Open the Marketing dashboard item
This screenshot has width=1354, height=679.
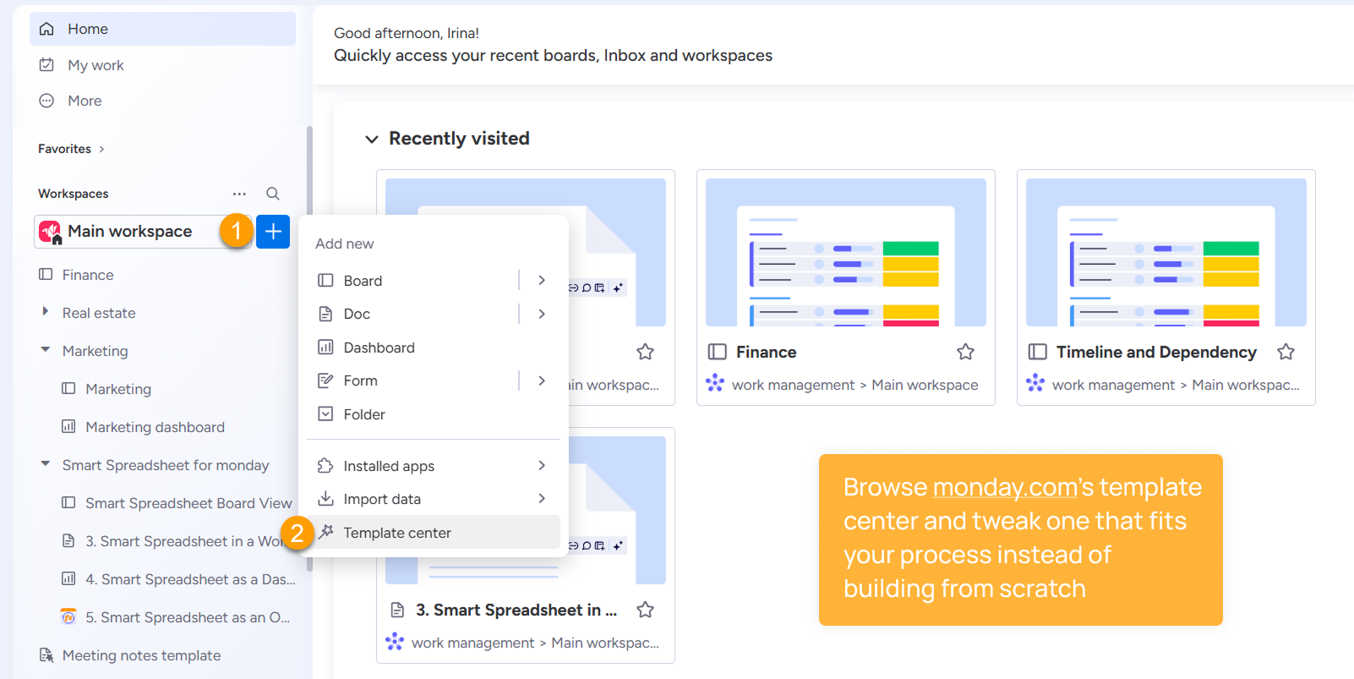tap(155, 427)
